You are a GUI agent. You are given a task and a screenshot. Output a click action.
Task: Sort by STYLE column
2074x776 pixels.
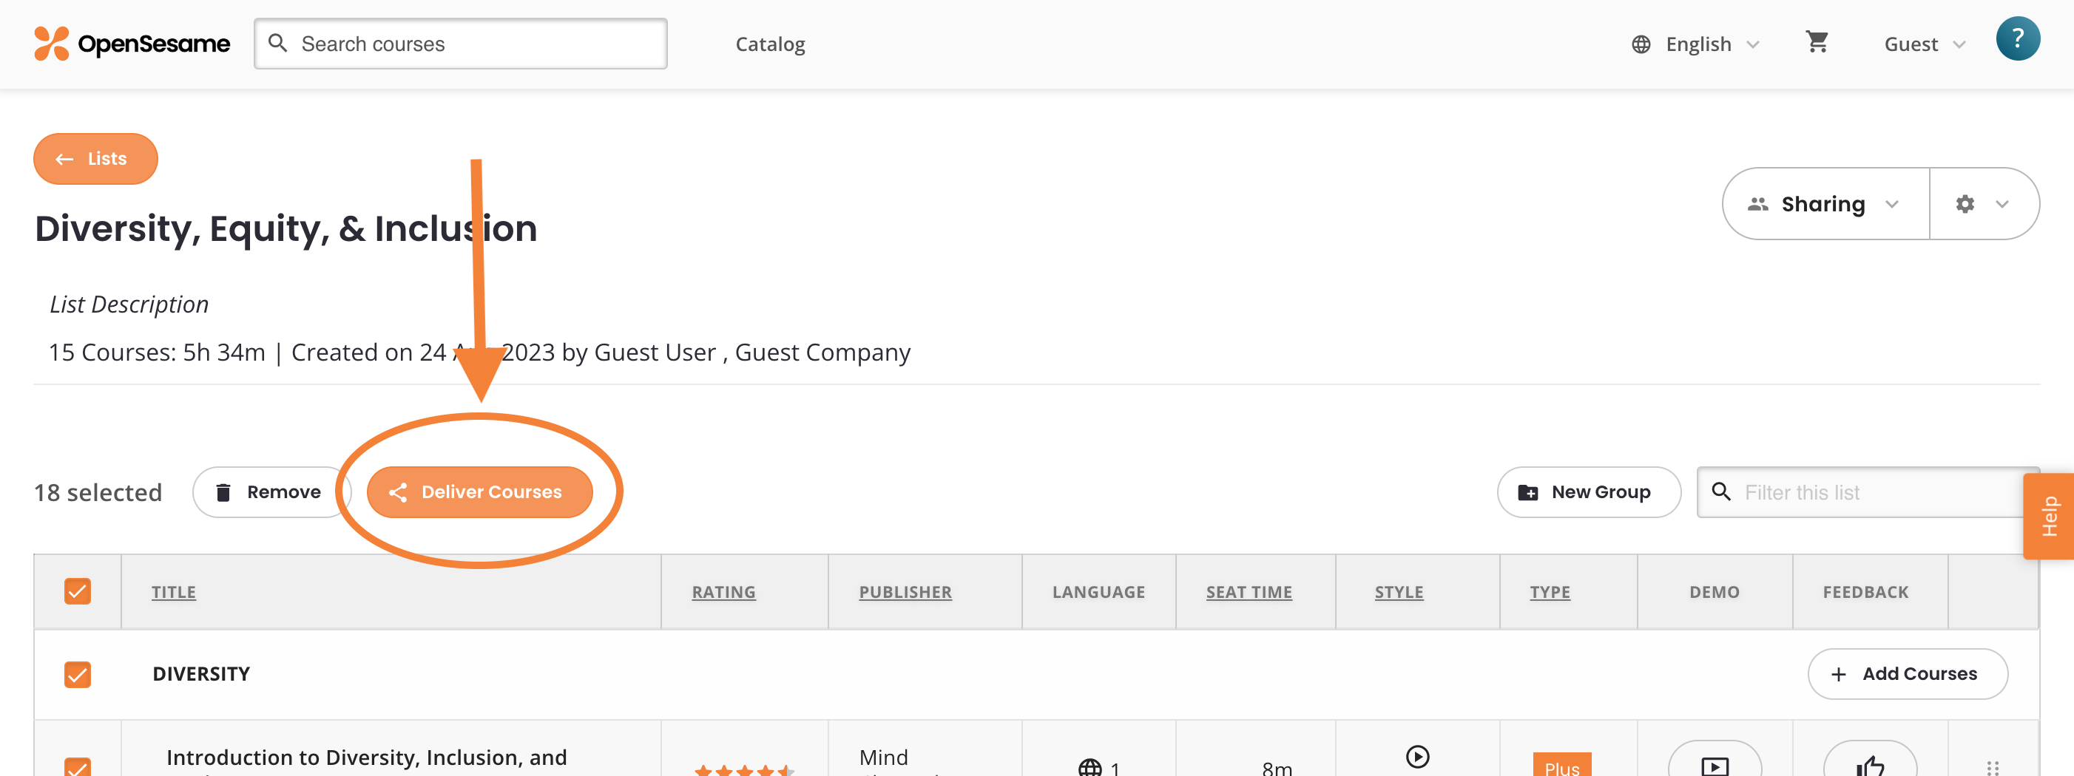point(1399,592)
